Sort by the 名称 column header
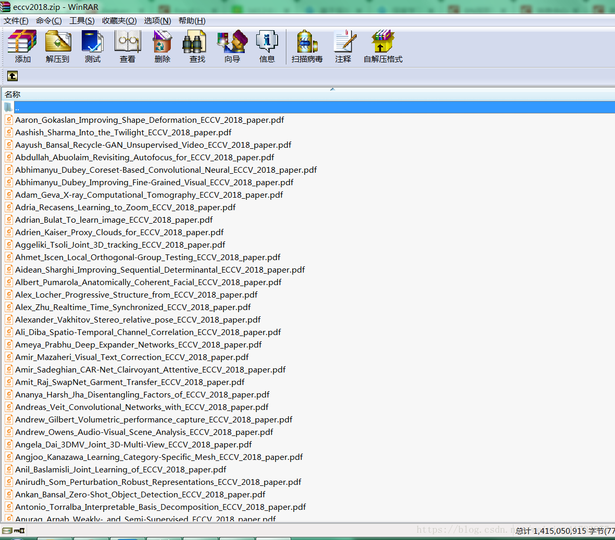Screen dimensions: 615x540 (x=307, y=94)
